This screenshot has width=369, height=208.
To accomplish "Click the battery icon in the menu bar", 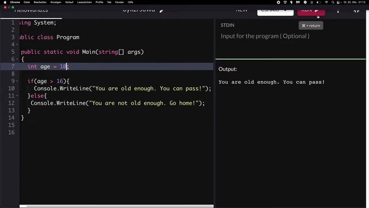I will click(319, 2).
